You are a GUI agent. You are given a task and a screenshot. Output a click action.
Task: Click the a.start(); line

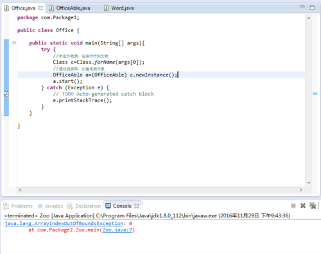(x=67, y=81)
